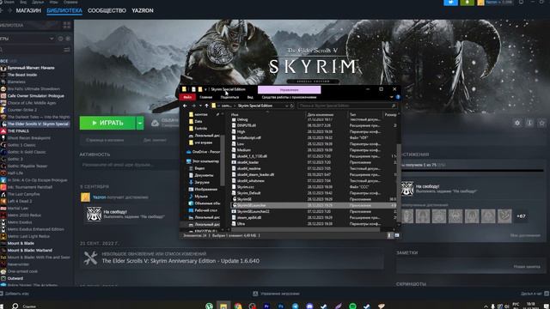Screen dimensions: 550x309
Task: Open the game settings gear icon
Action: click(x=517, y=123)
